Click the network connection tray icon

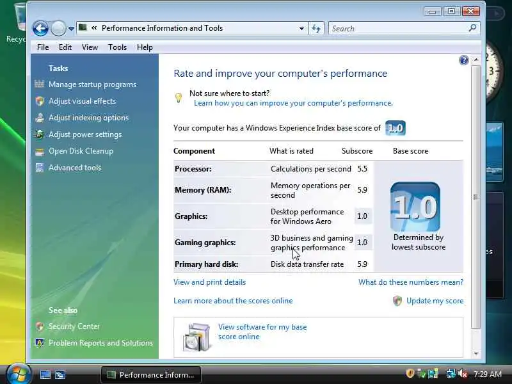pyautogui.click(x=451, y=374)
